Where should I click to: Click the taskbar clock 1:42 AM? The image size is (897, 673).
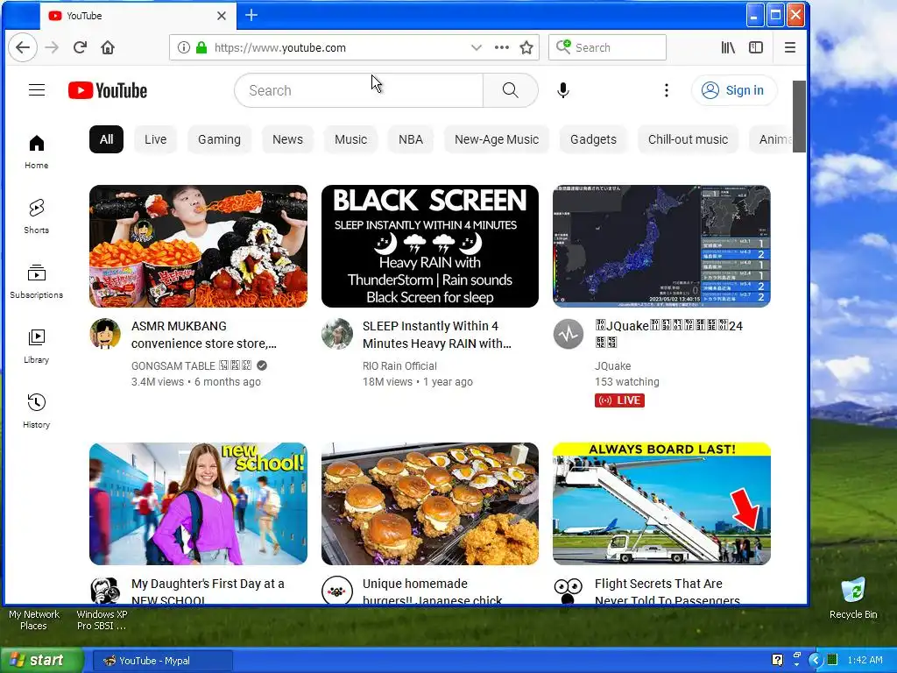(x=865, y=661)
